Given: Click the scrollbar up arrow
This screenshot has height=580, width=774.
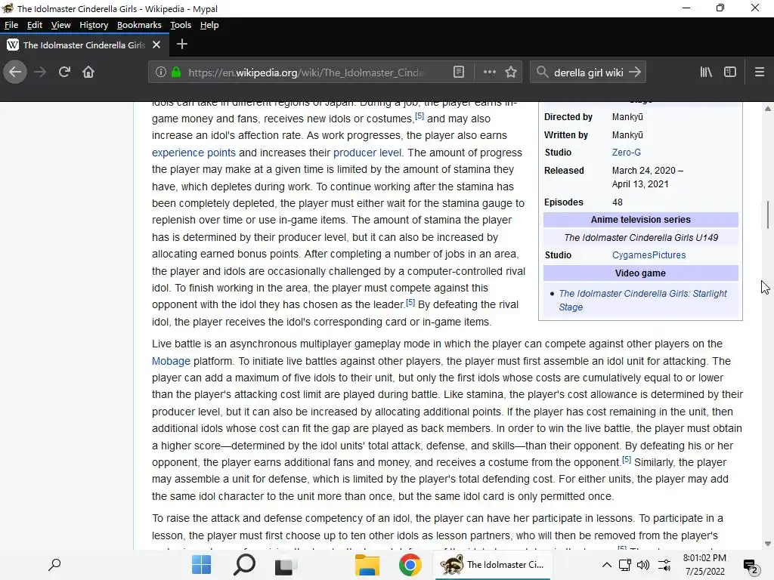Looking at the screenshot, I should tap(768, 109).
